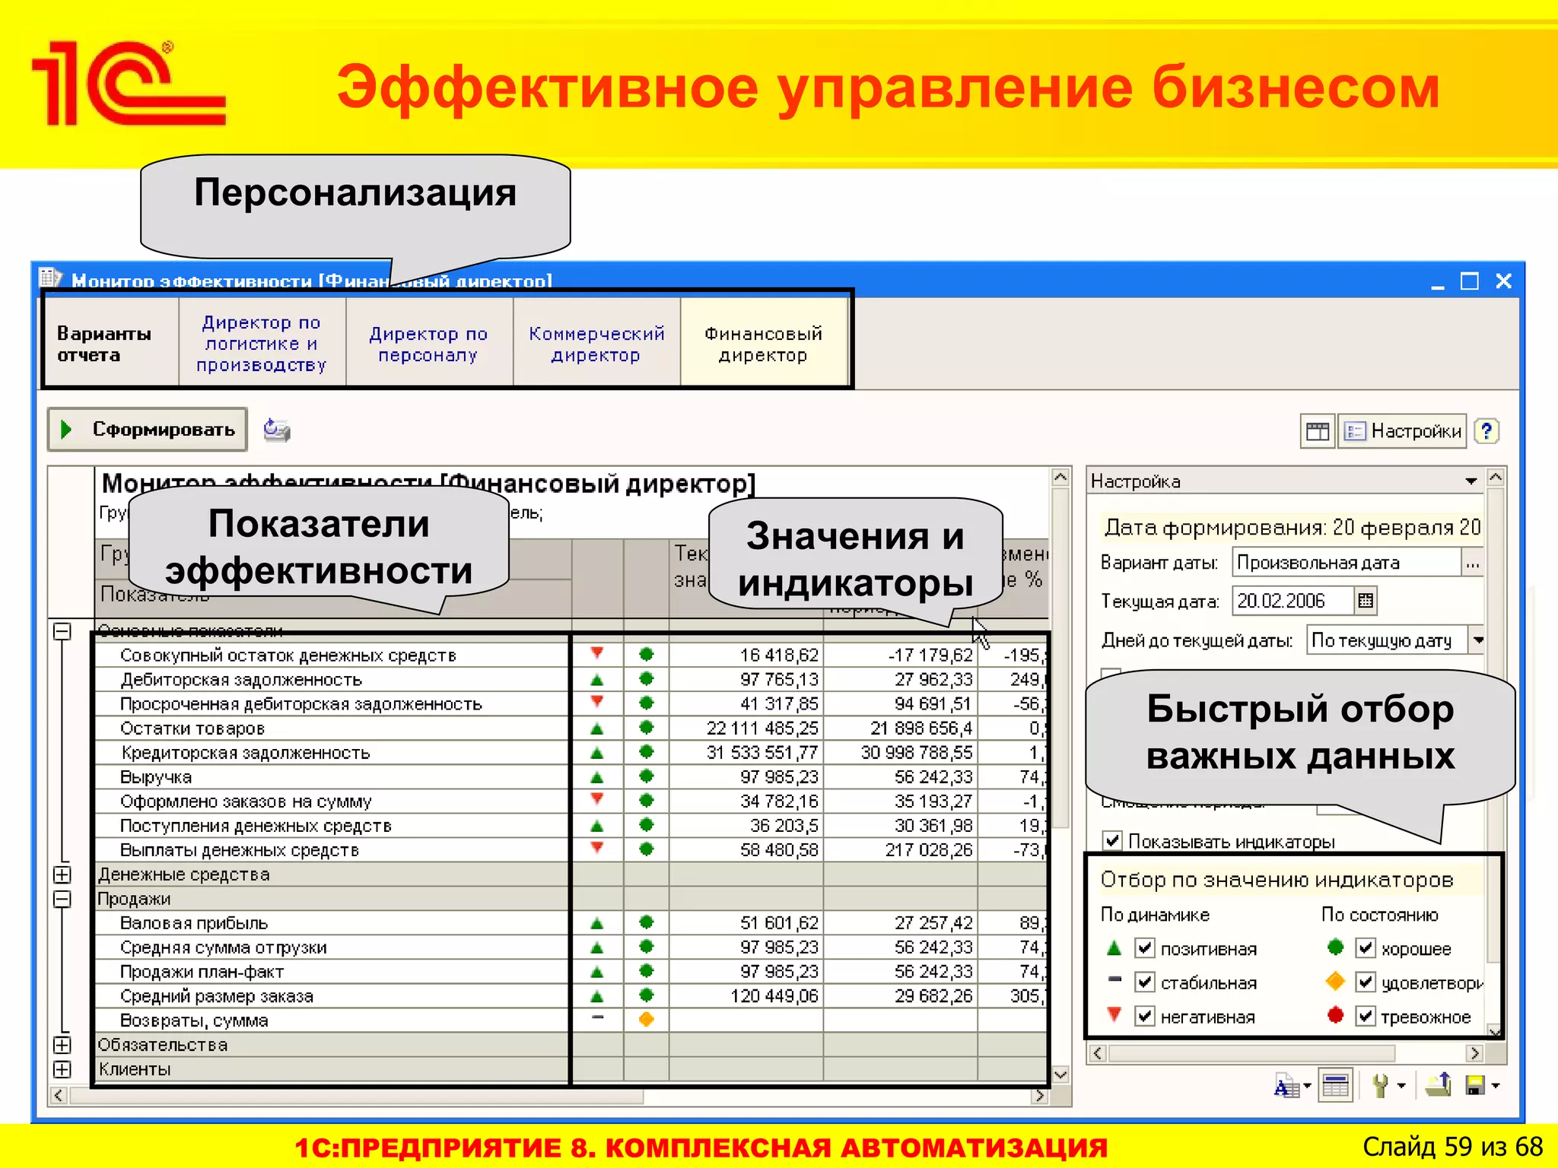
Task: Click the Кредиторская задолженность row label
Action: coord(246,753)
